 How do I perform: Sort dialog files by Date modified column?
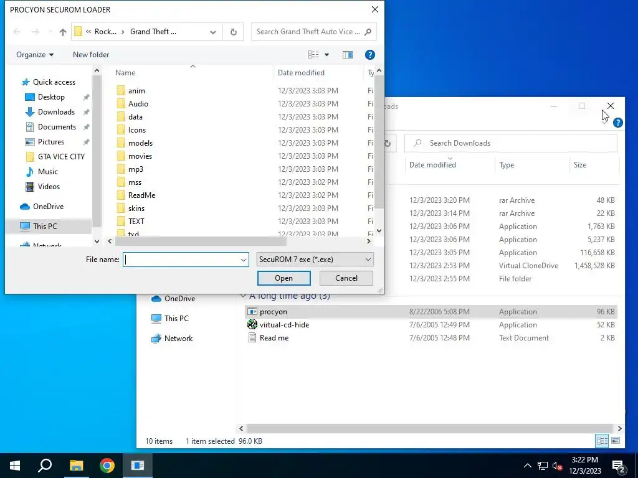point(301,73)
